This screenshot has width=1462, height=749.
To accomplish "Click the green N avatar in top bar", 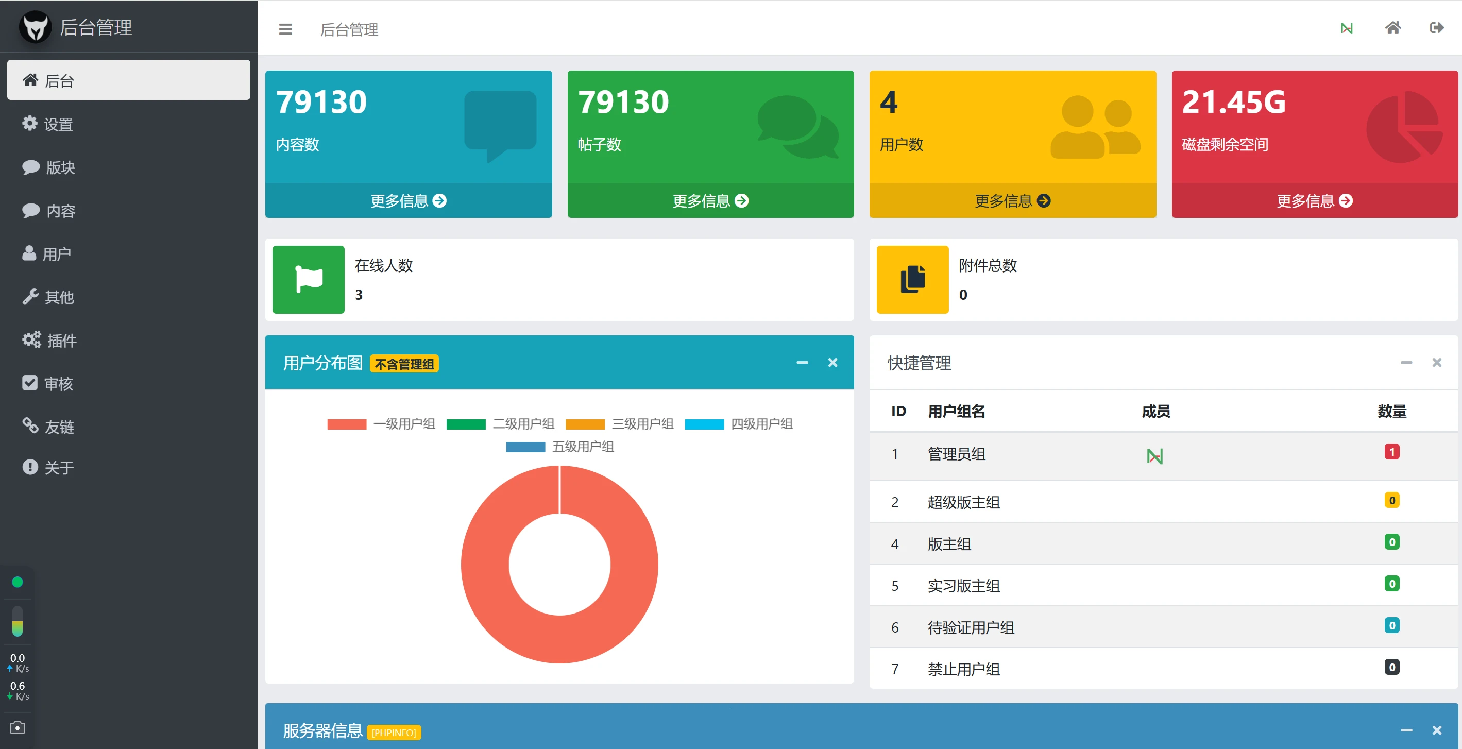I will point(1346,28).
